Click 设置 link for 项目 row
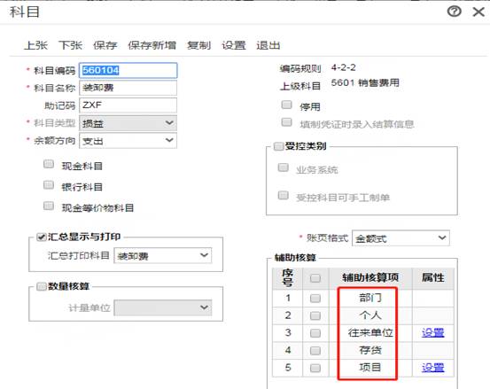The width and height of the screenshot is (490, 389). point(432,368)
